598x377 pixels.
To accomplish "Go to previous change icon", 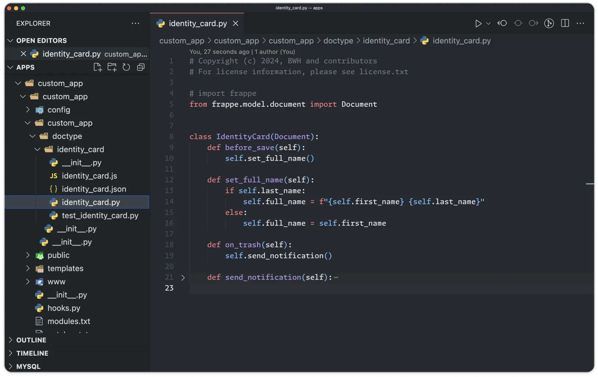I will click(502, 23).
